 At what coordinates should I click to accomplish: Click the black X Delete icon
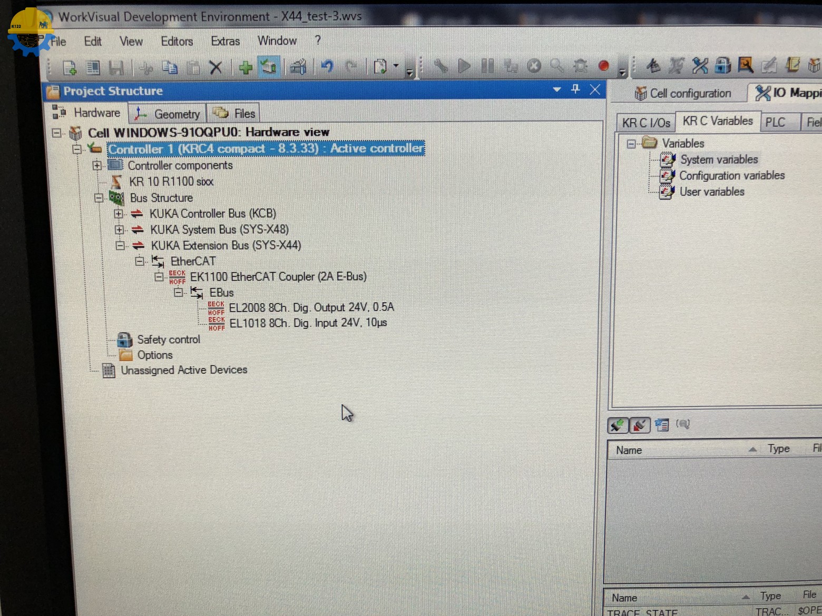pos(216,67)
